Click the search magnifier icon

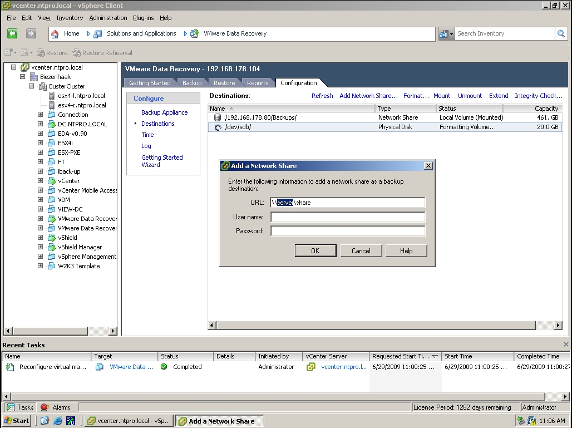coord(561,33)
